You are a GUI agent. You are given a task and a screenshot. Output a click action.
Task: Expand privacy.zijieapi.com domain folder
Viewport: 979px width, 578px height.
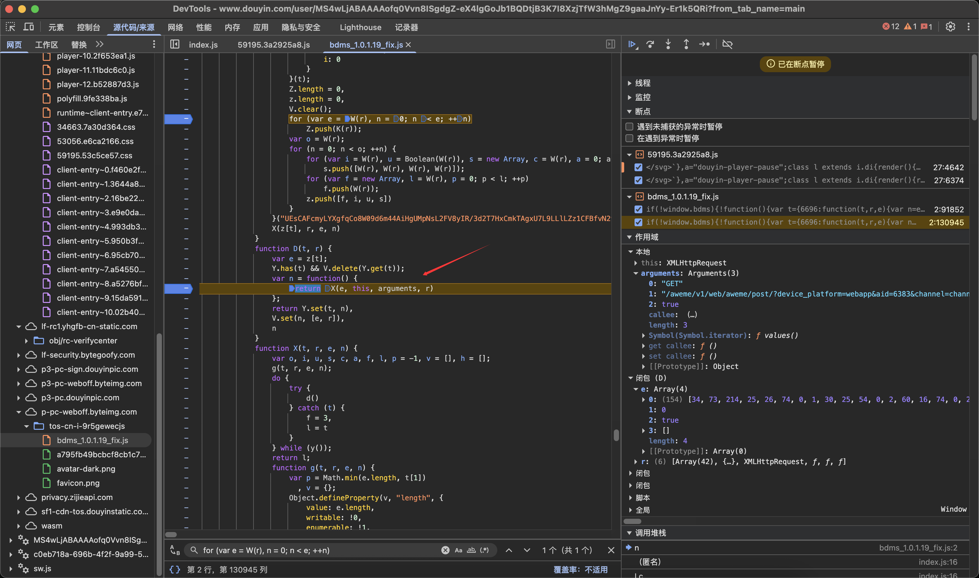click(x=18, y=497)
